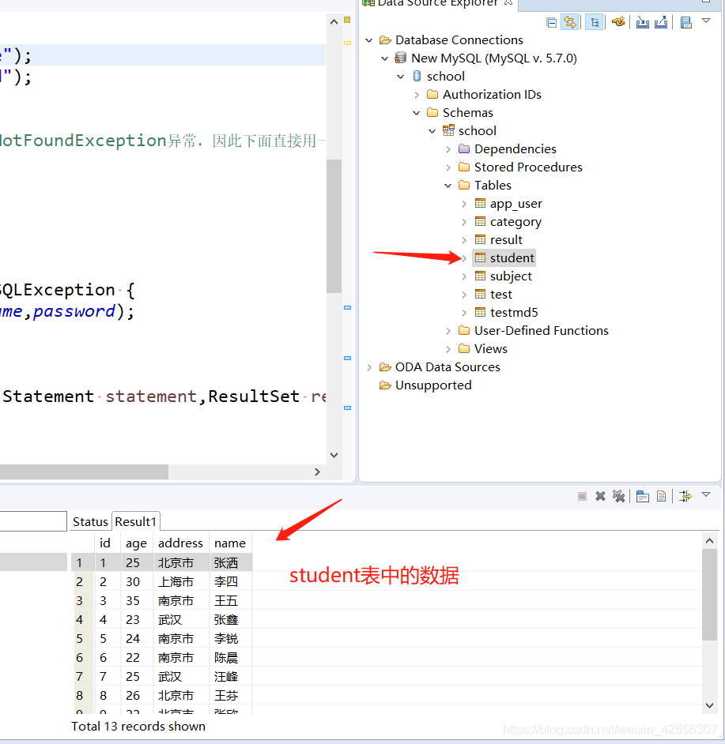Expand the Stored Procedures folder
Image resolution: width=725 pixels, height=744 pixels.
[x=448, y=167]
